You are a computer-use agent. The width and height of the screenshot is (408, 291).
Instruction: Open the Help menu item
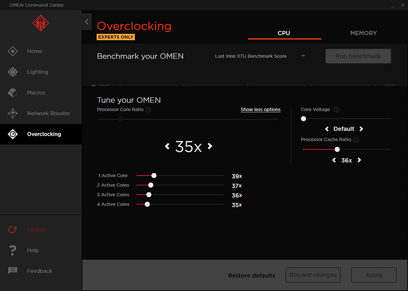(x=41, y=250)
